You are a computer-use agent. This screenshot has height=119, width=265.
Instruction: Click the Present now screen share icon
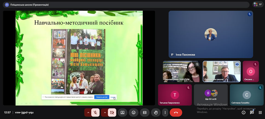(122, 112)
